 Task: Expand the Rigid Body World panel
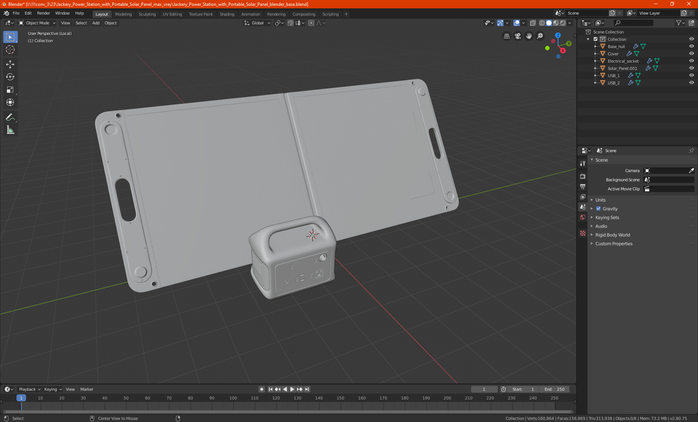pyautogui.click(x=613, y=235)
